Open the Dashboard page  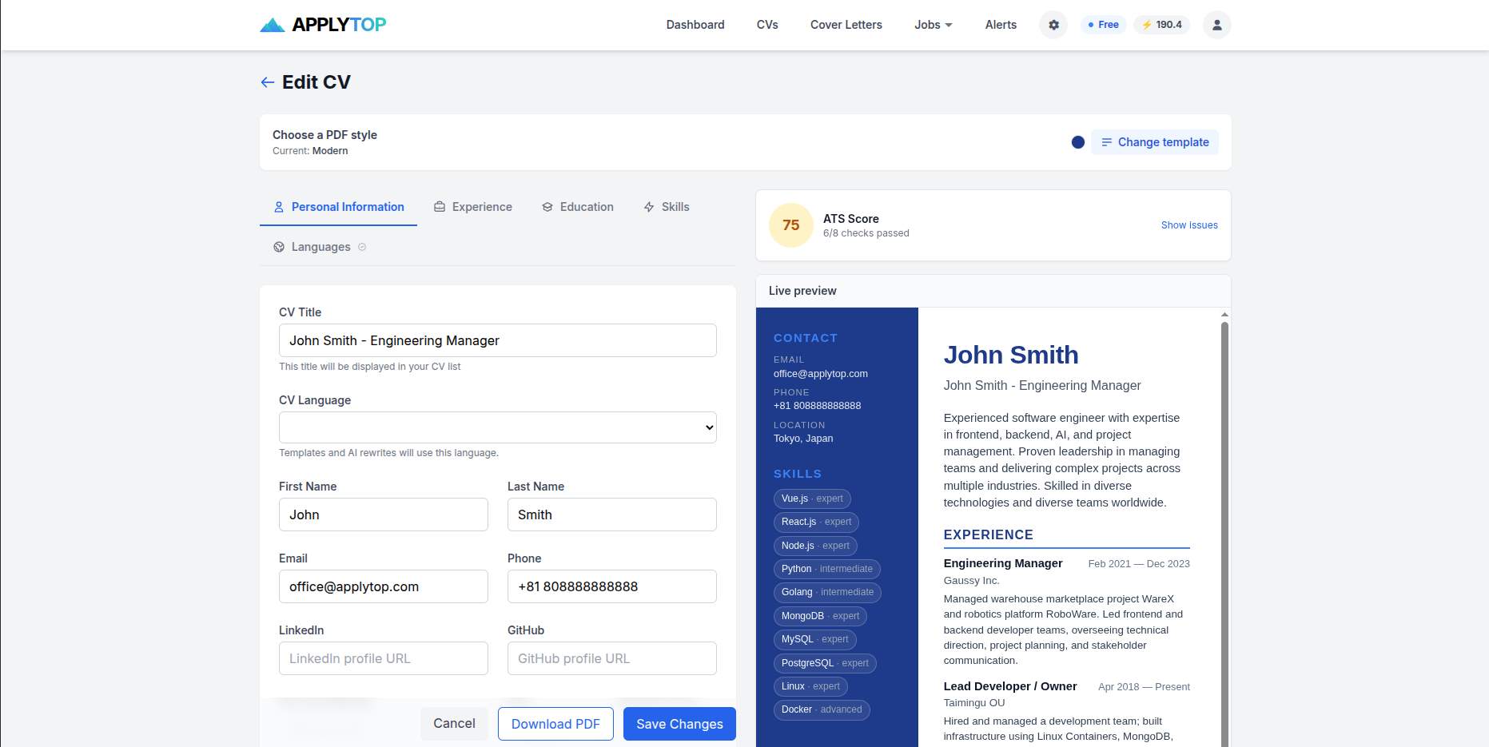coord(695,25)
